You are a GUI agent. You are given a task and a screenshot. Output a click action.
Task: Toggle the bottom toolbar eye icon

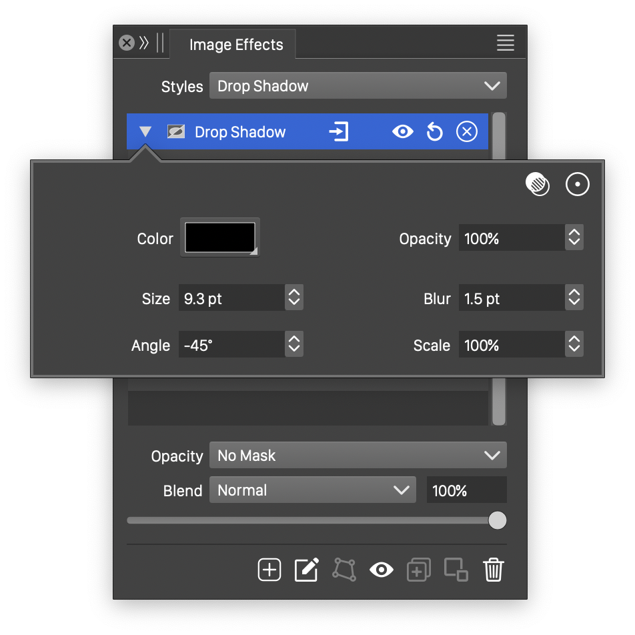[x=382, y=570]
